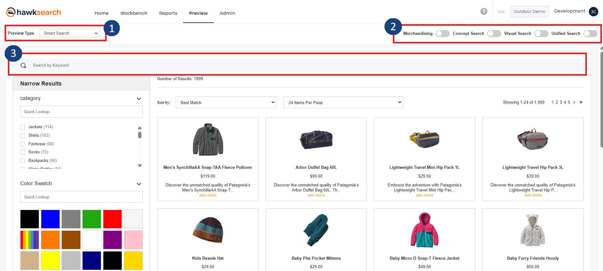Open the Outdoor Demo site selector
The width and height of the screenshot is (603, 271).
click(529, 12)
